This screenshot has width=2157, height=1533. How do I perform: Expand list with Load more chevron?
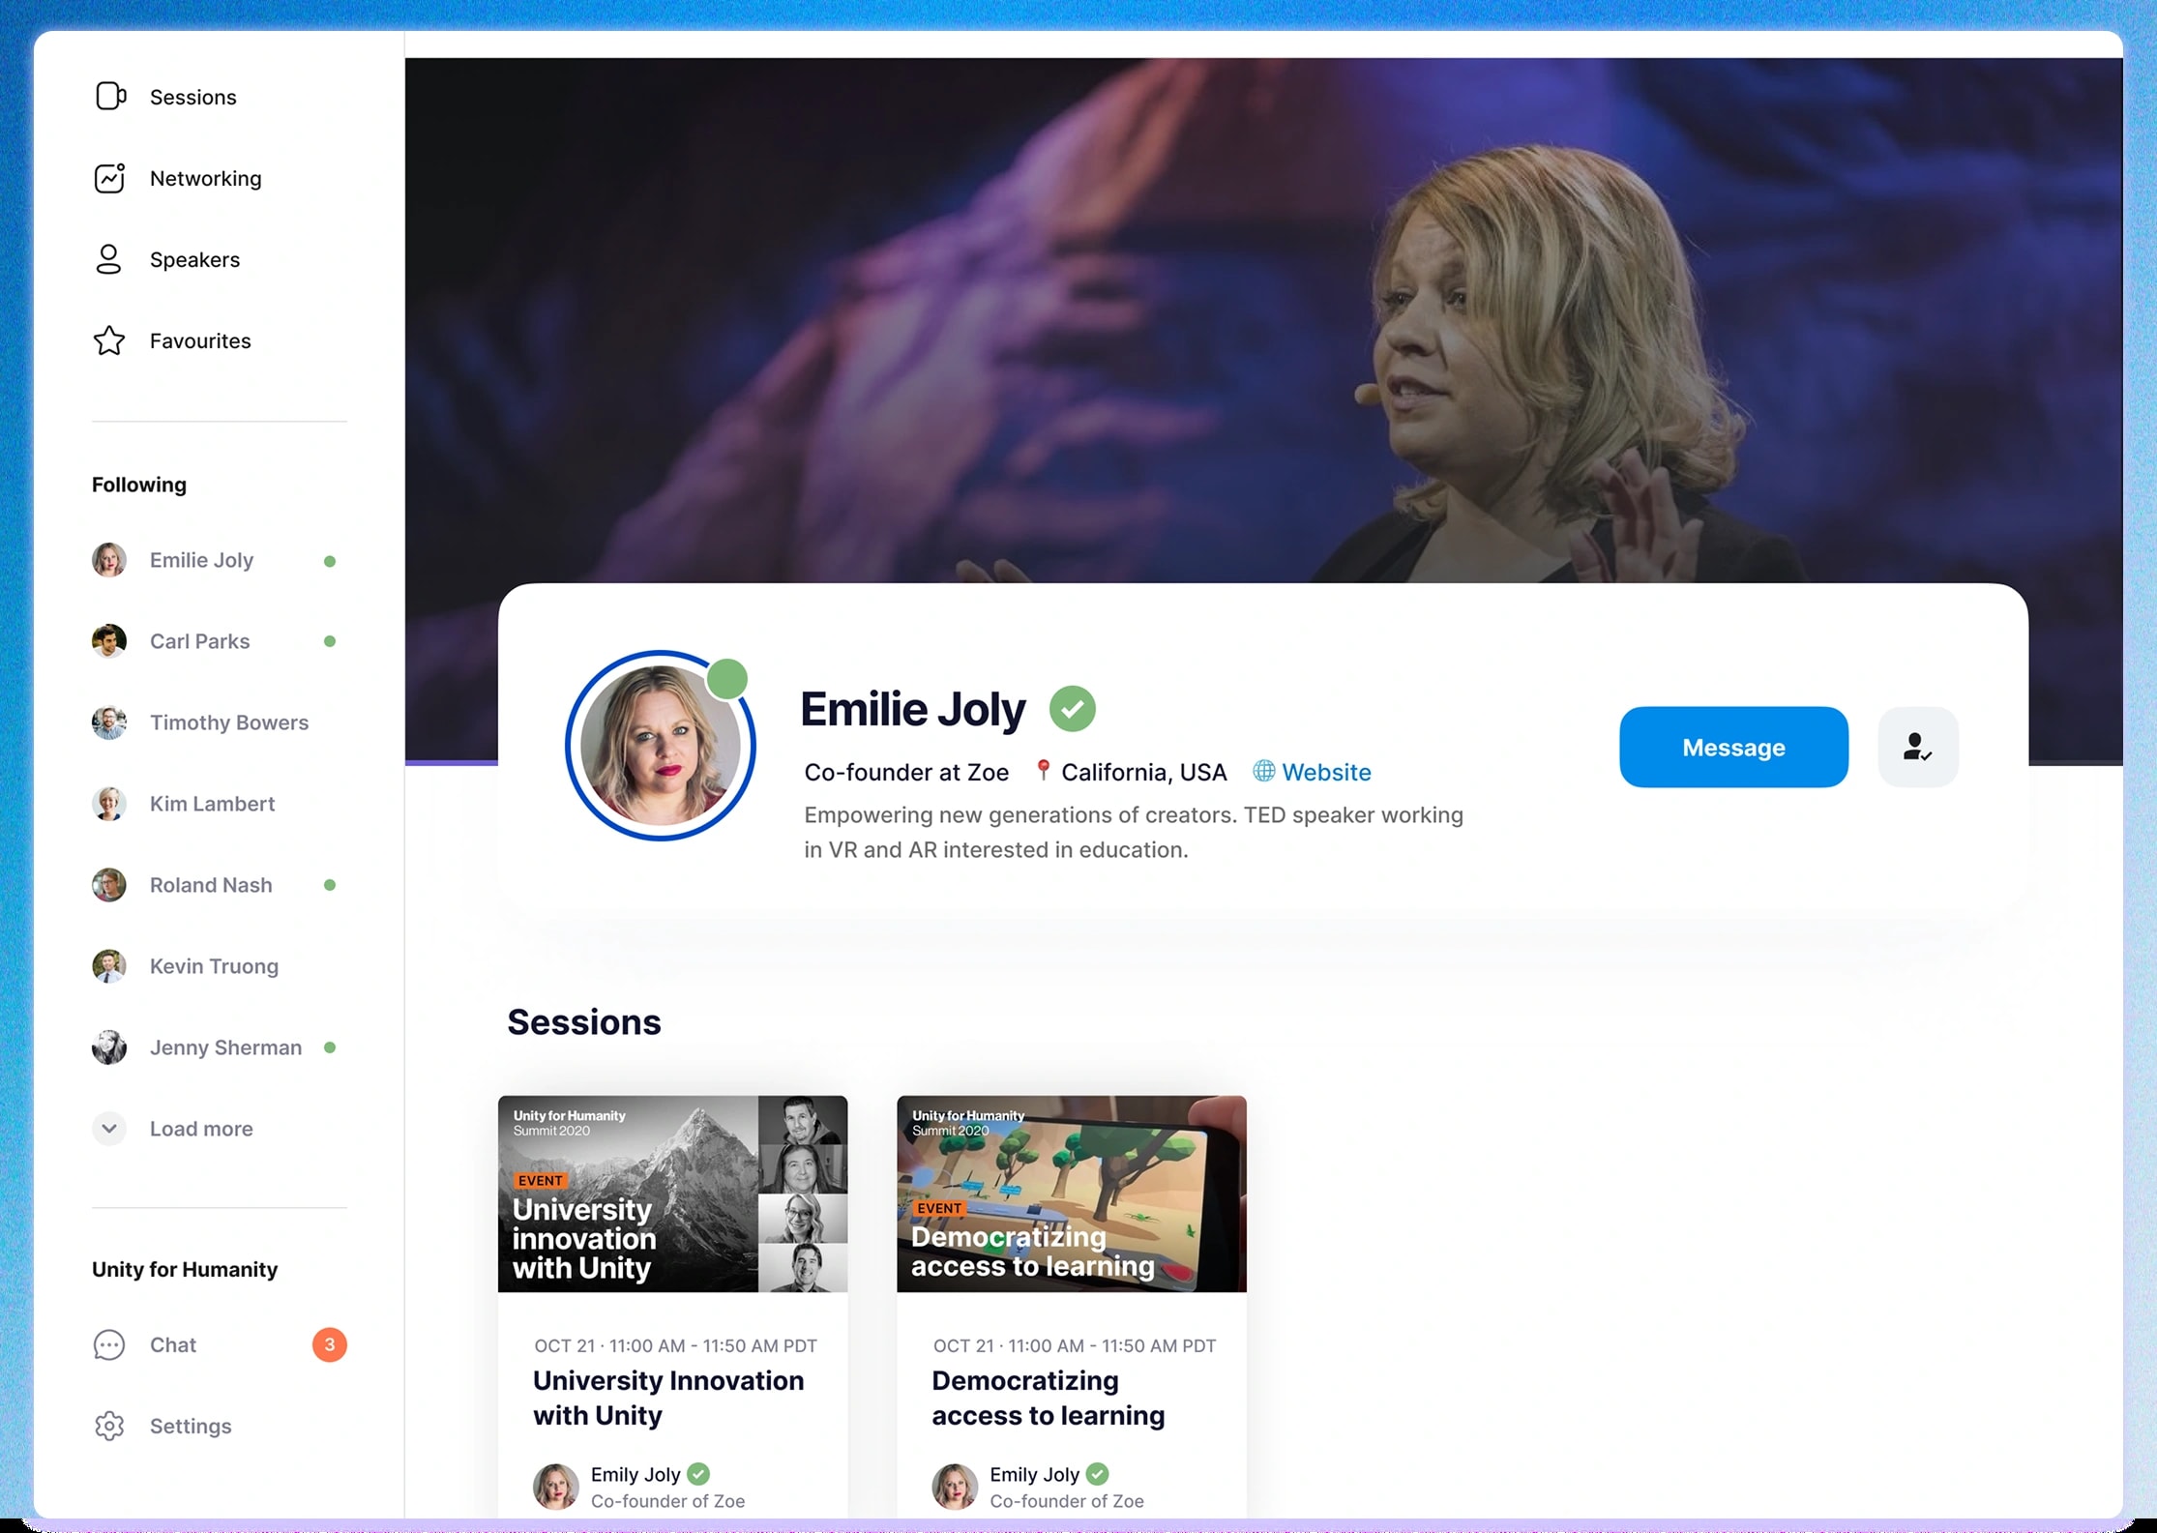[x=109, y=1129]
